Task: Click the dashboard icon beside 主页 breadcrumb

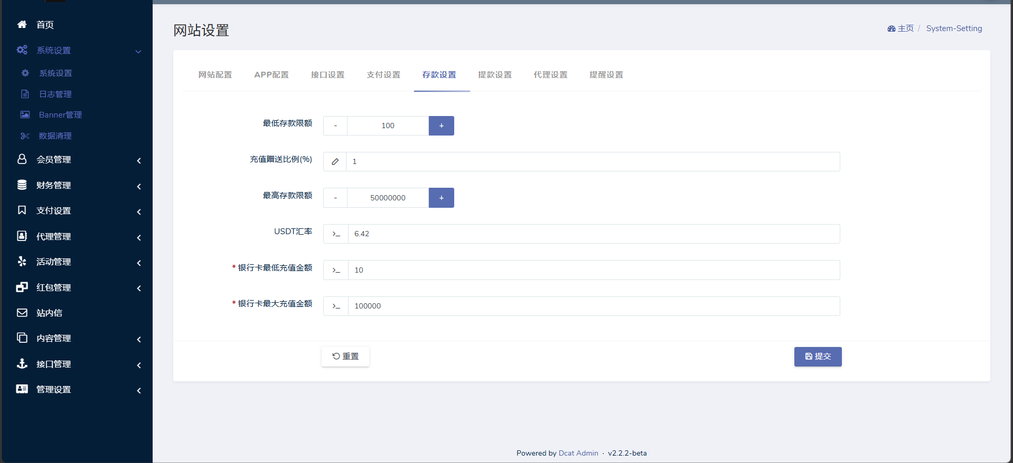Action: 892,28
